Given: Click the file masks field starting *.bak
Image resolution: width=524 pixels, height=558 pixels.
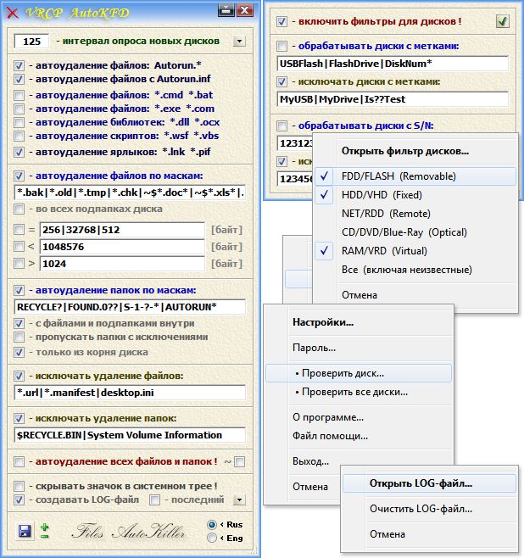Looking at the screenshot, I should 130,193.
